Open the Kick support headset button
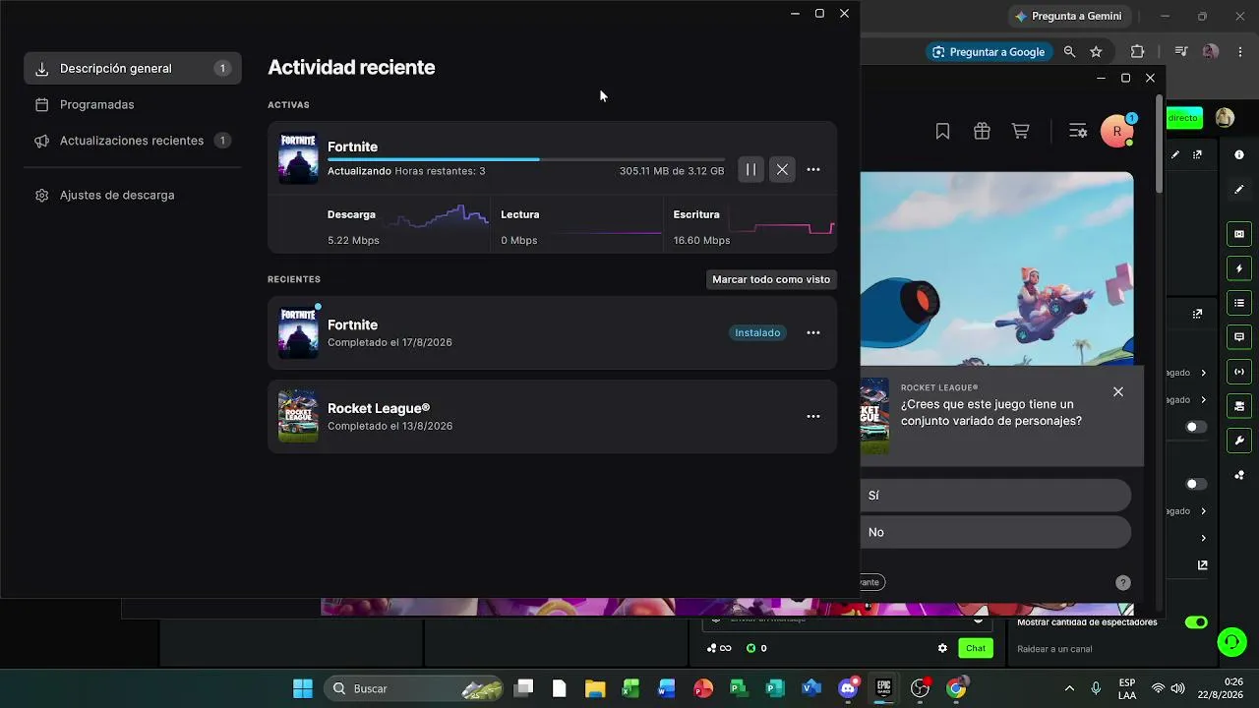The height and width of the screenshot is (708, 1259). point(1231,643)
